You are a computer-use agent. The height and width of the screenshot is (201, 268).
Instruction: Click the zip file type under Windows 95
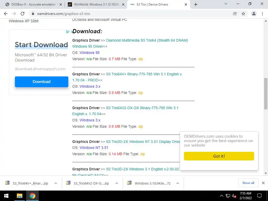coord(141,59)
